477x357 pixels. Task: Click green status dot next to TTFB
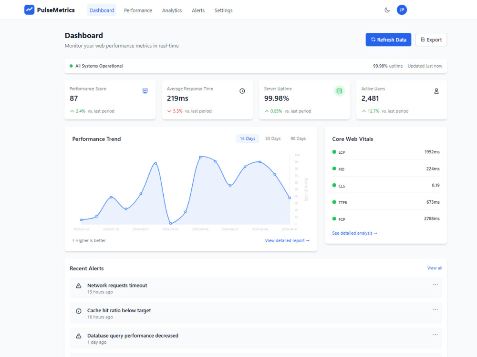[x=334, y=202]
